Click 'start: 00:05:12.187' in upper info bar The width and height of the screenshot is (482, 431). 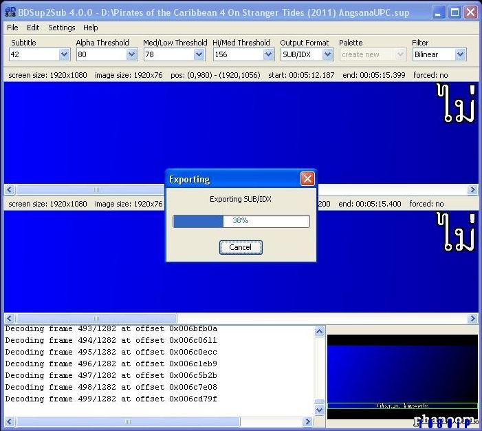coord(301,75)
